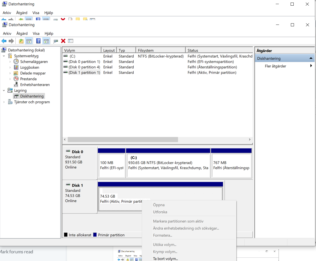Viewport: 316px width, 261px height.
Task: Toggle the show/hide console tree toolbar icon
Action: tap(29, 41)
